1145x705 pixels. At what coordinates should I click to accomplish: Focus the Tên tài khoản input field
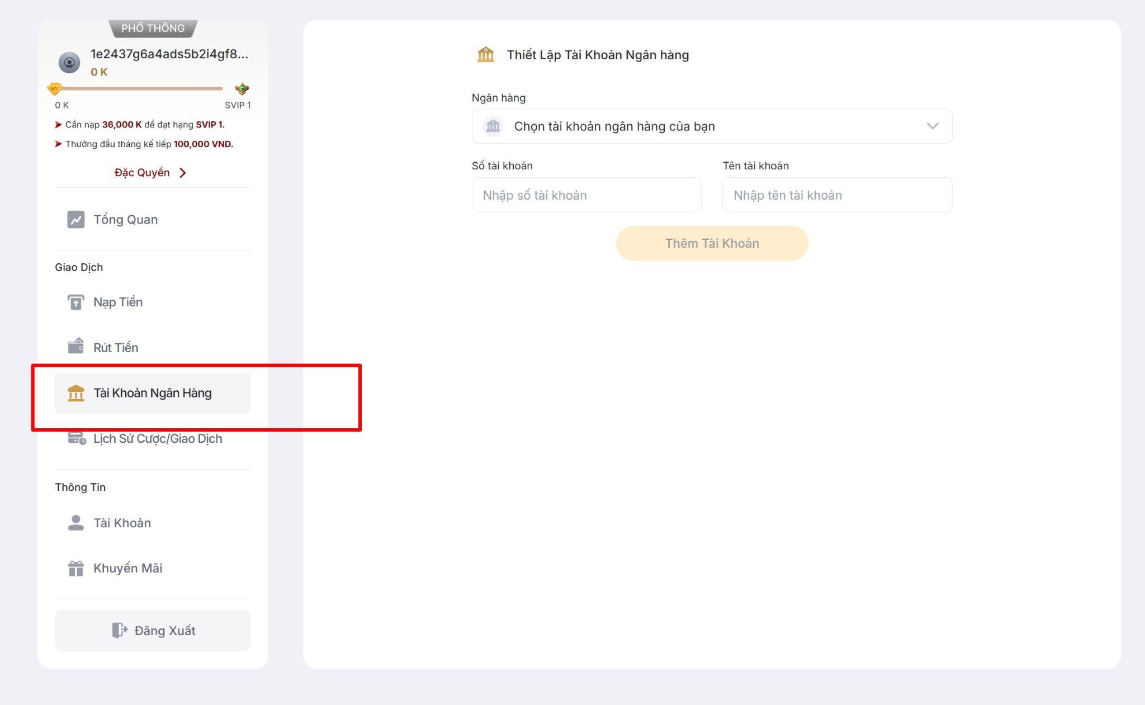click(x=837, y=195)
